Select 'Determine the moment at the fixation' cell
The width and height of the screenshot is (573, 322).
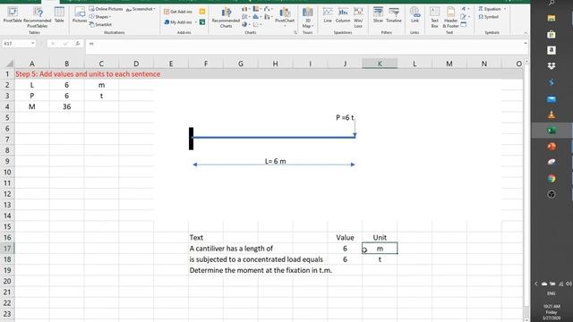tap(261, 270)
